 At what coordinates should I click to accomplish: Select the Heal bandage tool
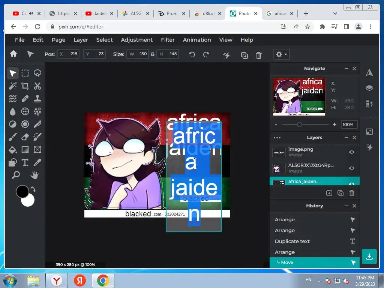[x=25, y=99]
